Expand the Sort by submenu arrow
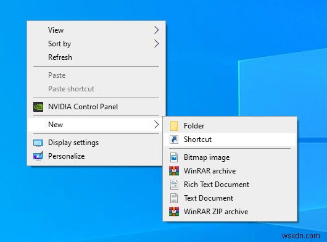327x242 pixels. point(157,44)
